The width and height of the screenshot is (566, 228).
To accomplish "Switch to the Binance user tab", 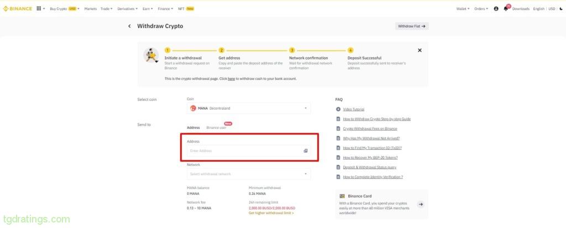I will pyautogui.click(x=216, y=128).
